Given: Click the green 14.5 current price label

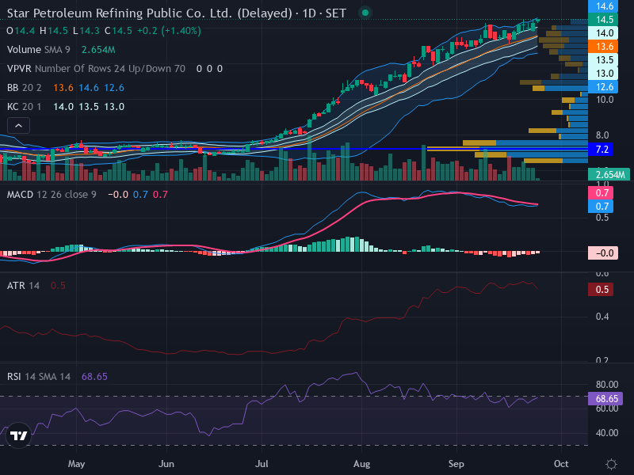Looking at the screenshot, I should click(603, 19).
